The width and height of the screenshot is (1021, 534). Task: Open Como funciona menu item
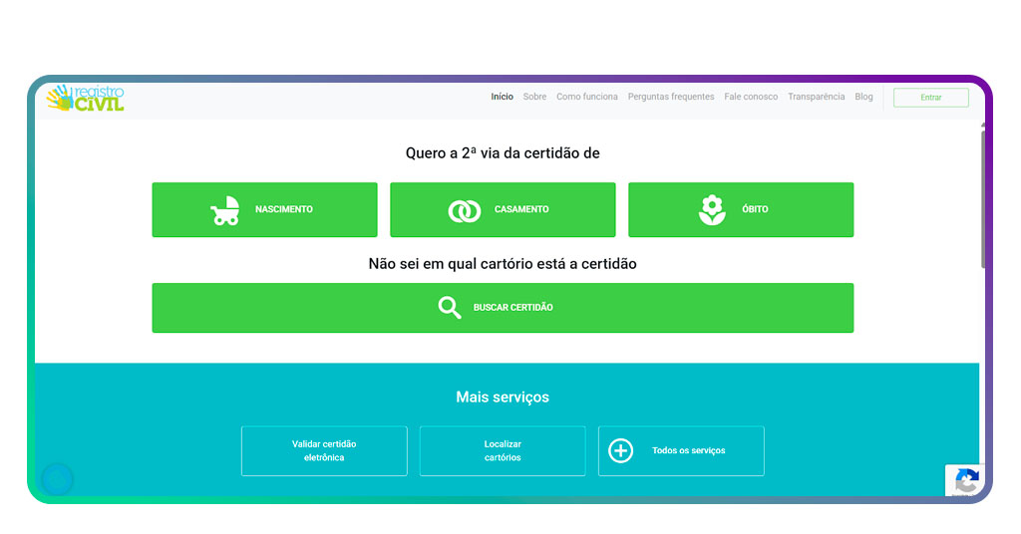(x=586, y=97)
